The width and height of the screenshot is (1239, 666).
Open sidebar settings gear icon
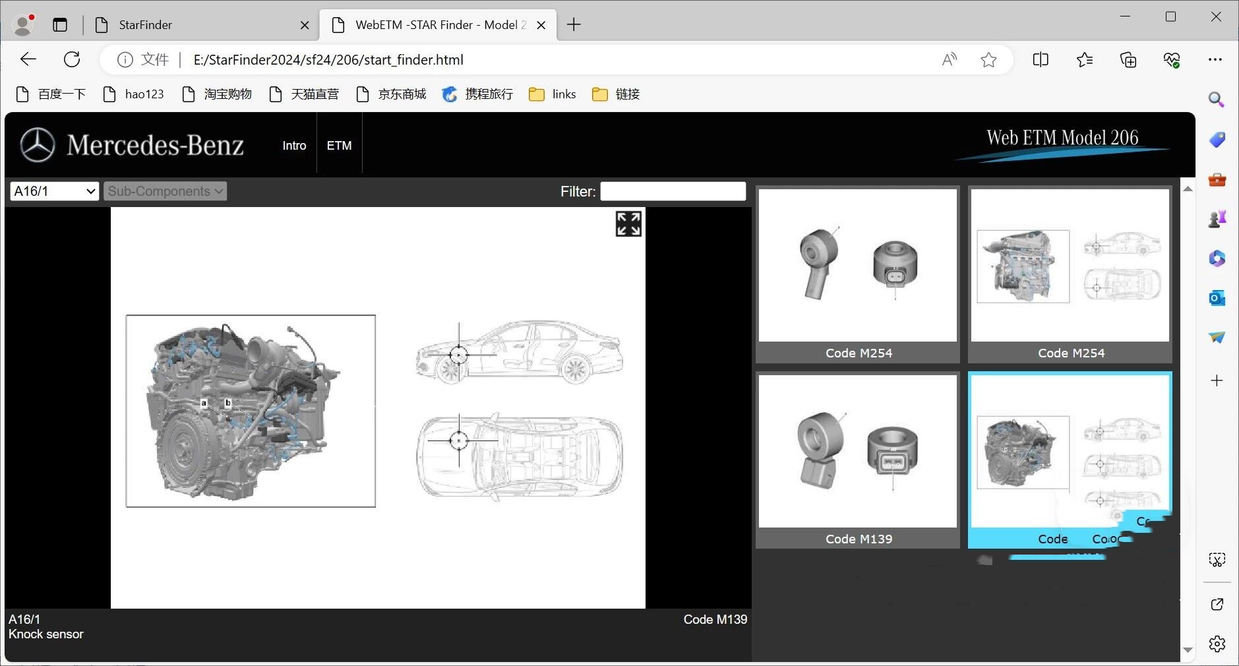[x=1217, y=644]
